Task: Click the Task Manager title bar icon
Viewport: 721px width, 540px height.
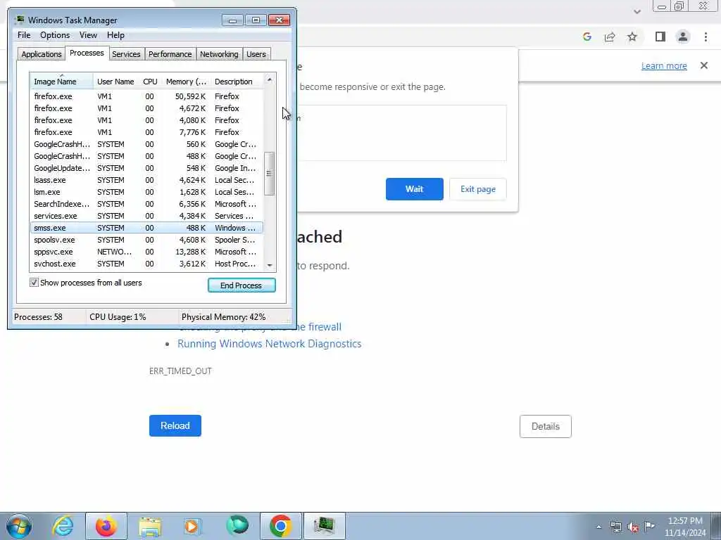Action: tap(19, 20)
